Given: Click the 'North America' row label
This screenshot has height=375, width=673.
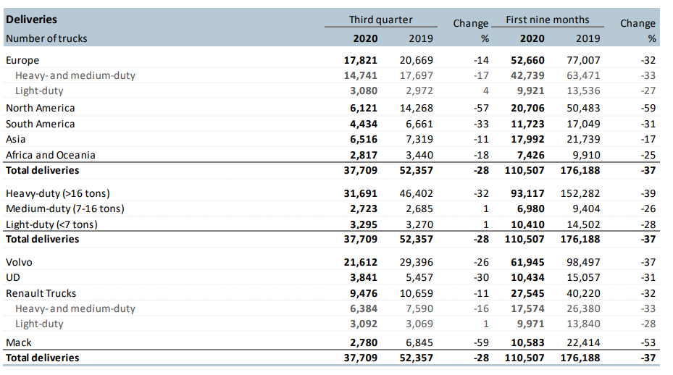Looking at the screenshot, I should [41, 108].
